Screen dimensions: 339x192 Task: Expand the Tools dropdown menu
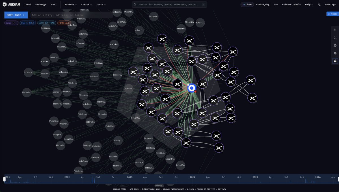(x=101, y=5)
